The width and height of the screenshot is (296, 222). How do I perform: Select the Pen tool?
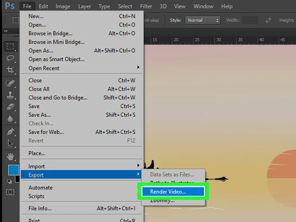(10, 132)
